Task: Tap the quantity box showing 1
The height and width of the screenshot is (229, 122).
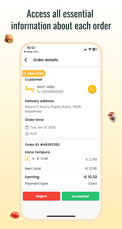Action: 27,159
